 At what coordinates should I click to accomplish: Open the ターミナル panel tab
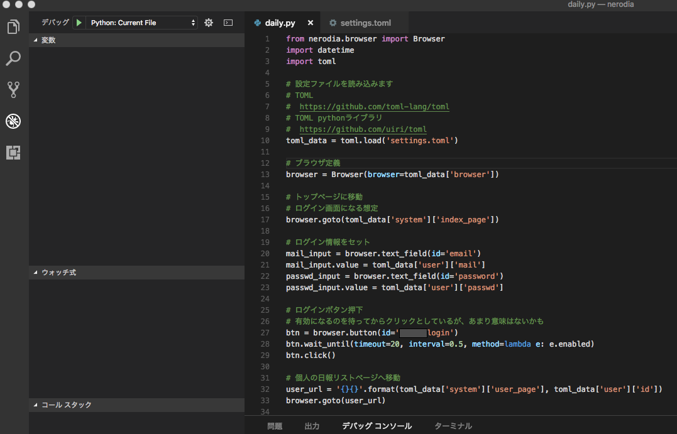(x=453, y=426)
